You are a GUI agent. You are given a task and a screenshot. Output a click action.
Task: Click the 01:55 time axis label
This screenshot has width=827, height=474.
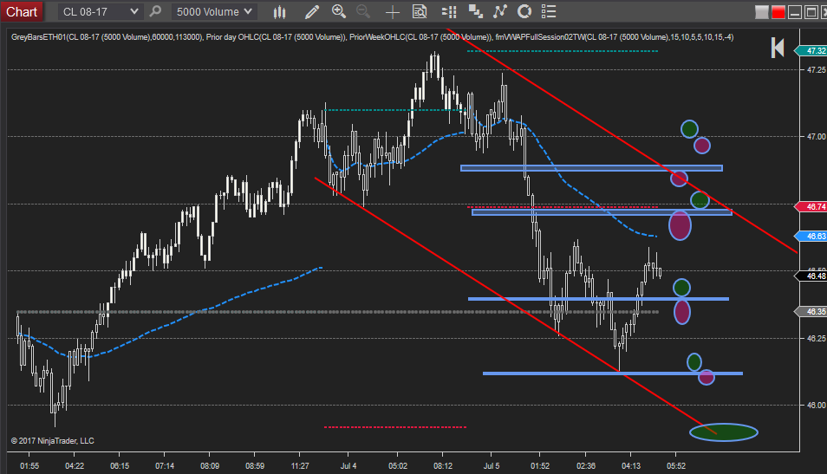click(x=29, y=466)
